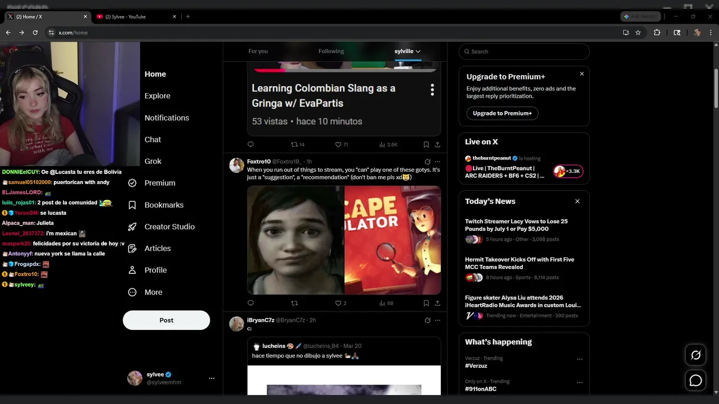719x404 pixels.
Task: Open Explore in the sidebar
Action: pyautogui.click(x=157, y=96)
